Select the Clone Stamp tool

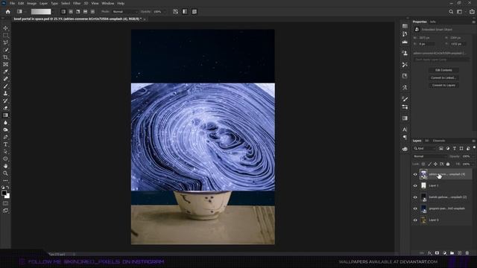(5, 94)
